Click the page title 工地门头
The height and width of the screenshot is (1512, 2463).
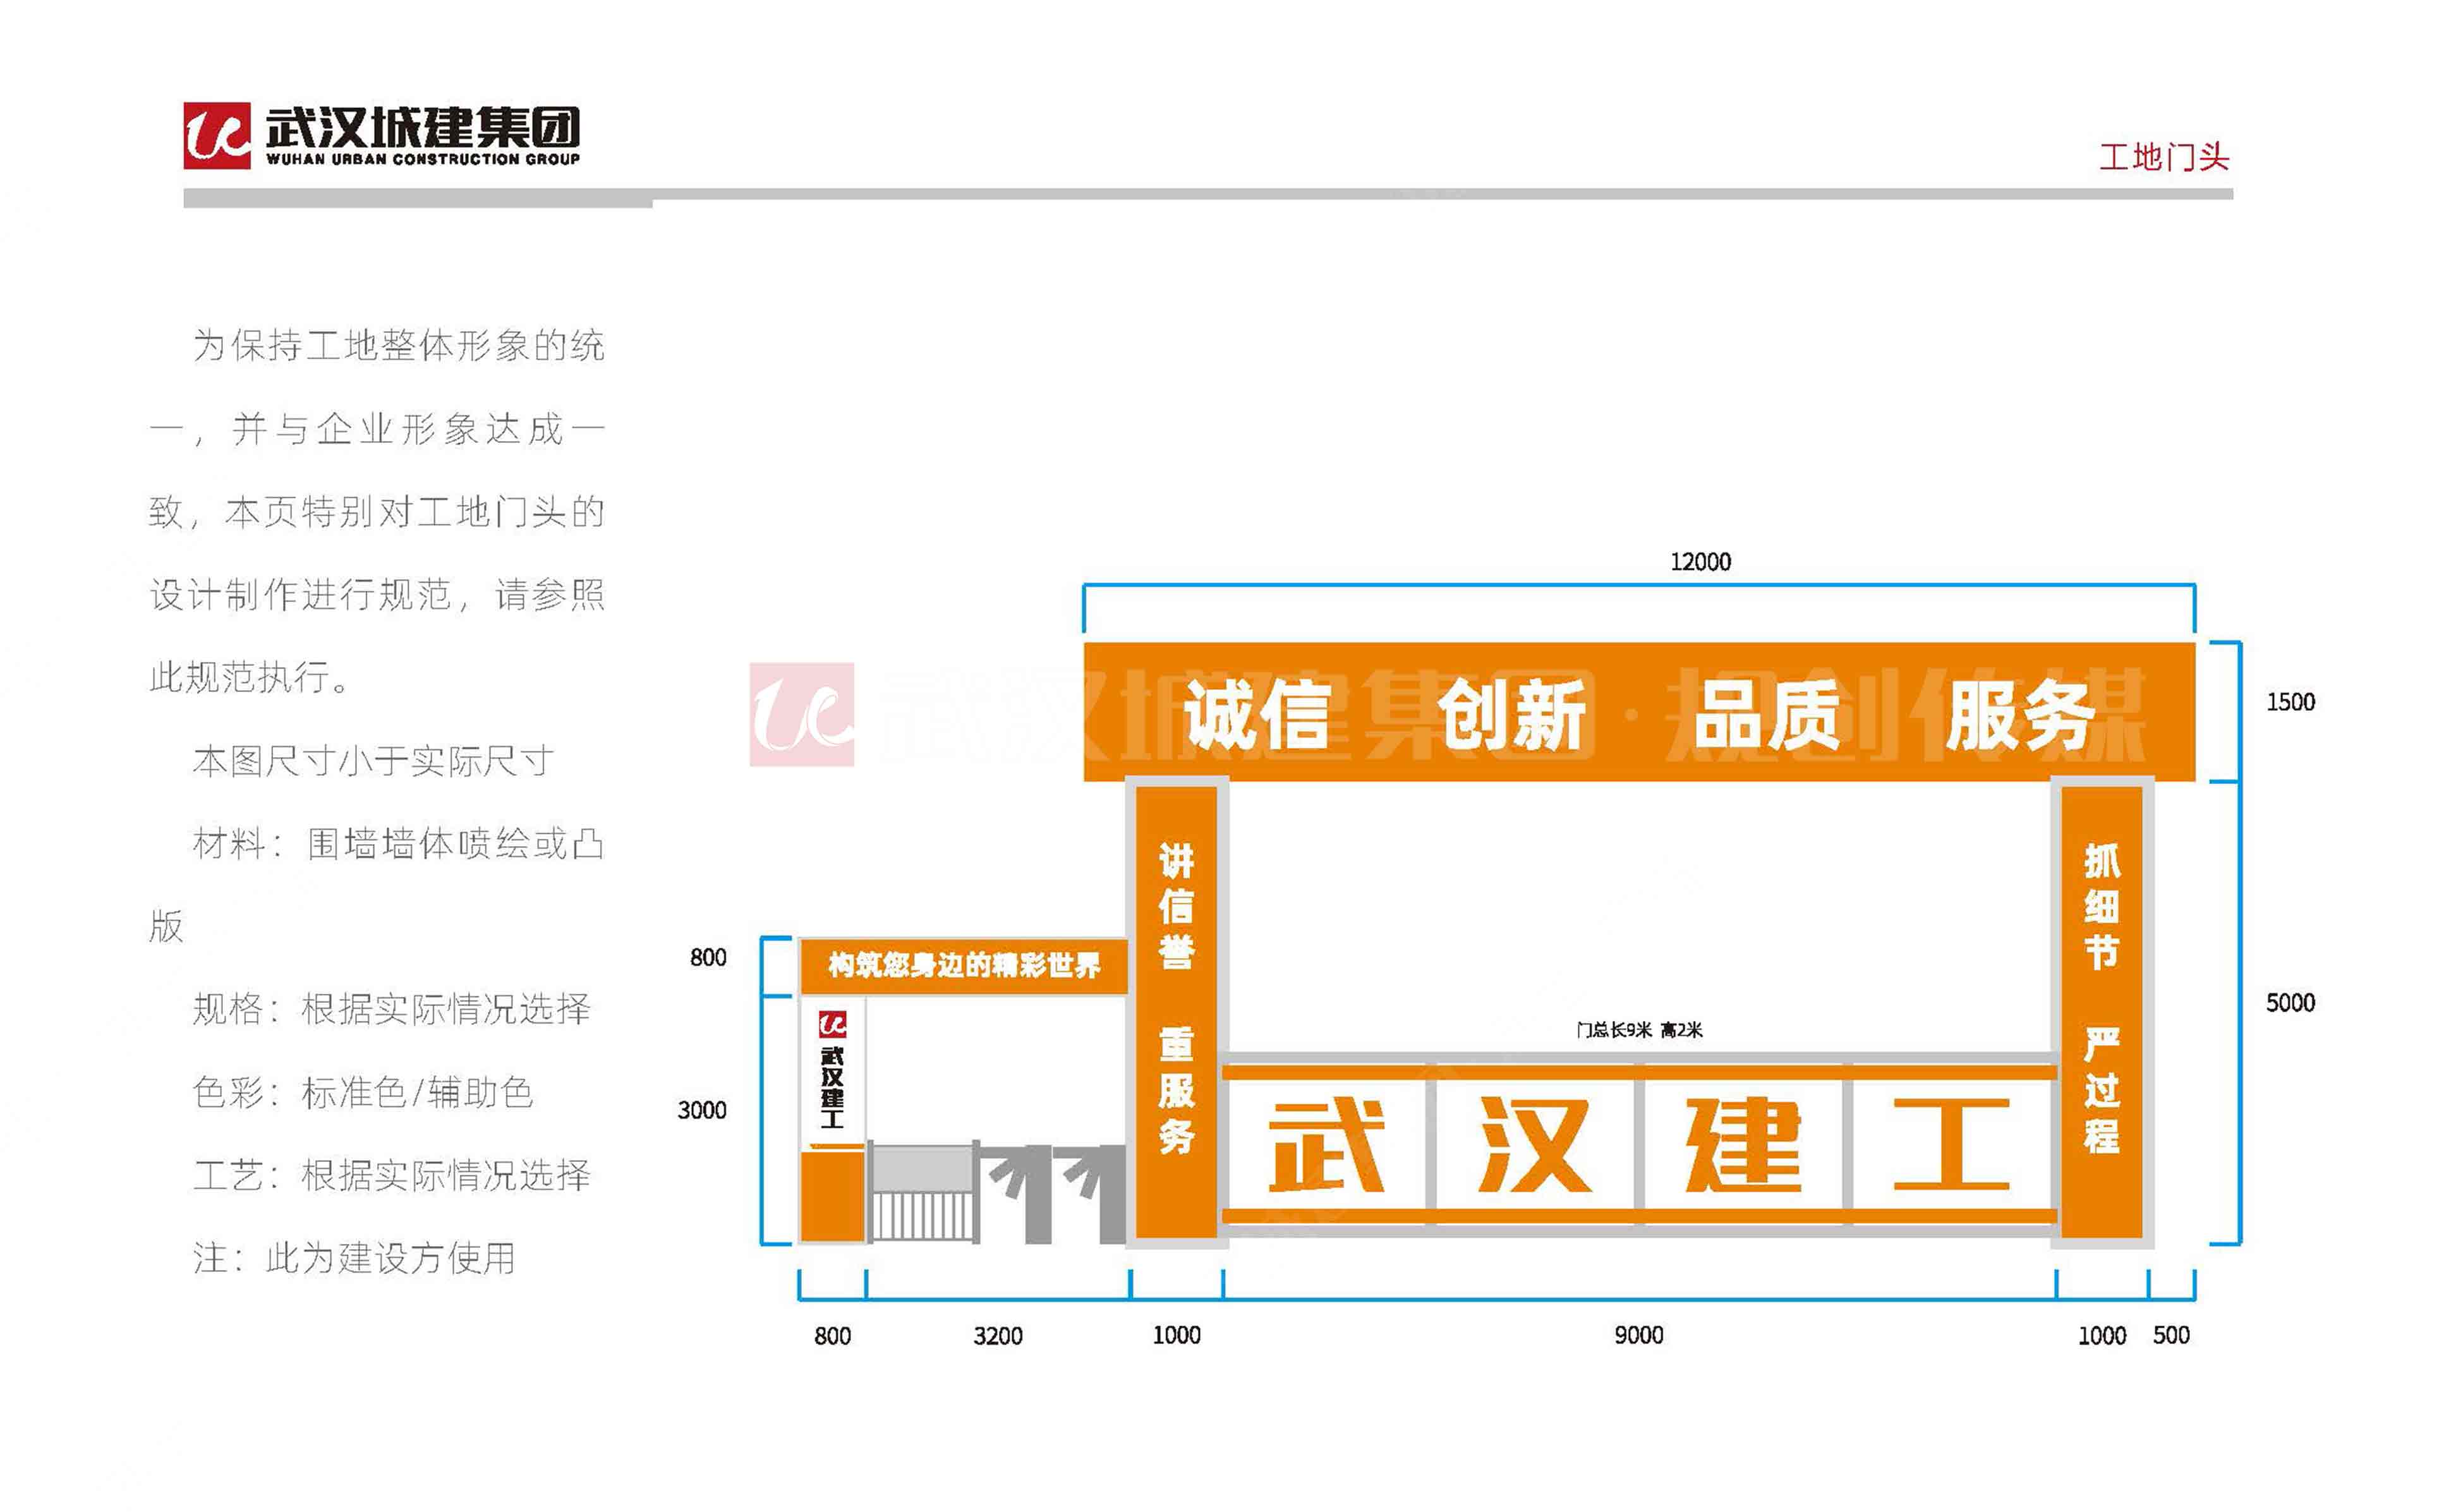coord(2164,157)
